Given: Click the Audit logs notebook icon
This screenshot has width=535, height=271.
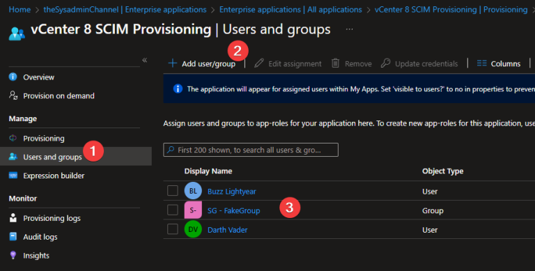Looking at the screenshot, I should coord(13,237).
